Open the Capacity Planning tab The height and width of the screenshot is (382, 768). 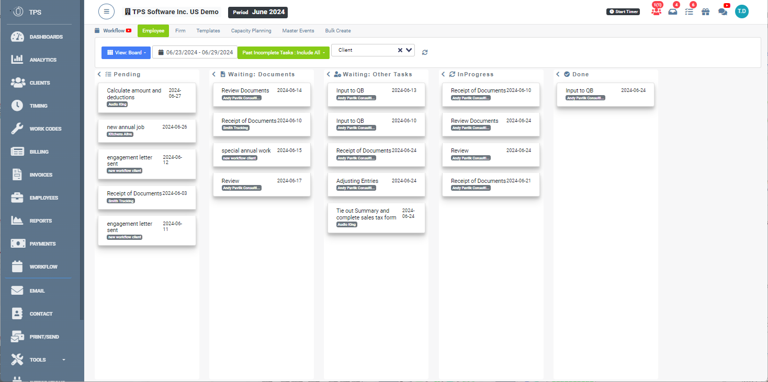click(251, 31)
